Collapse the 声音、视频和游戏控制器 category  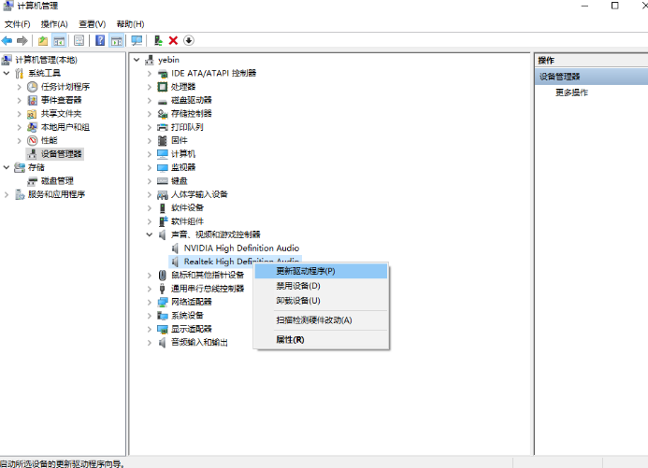pos(150,234)
